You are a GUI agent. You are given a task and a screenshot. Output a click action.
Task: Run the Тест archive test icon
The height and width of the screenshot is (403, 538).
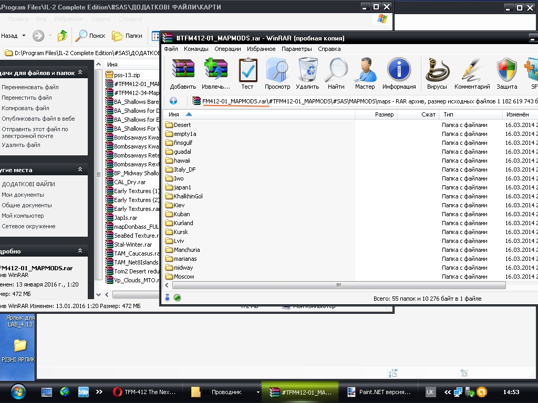tap(247, 73)
